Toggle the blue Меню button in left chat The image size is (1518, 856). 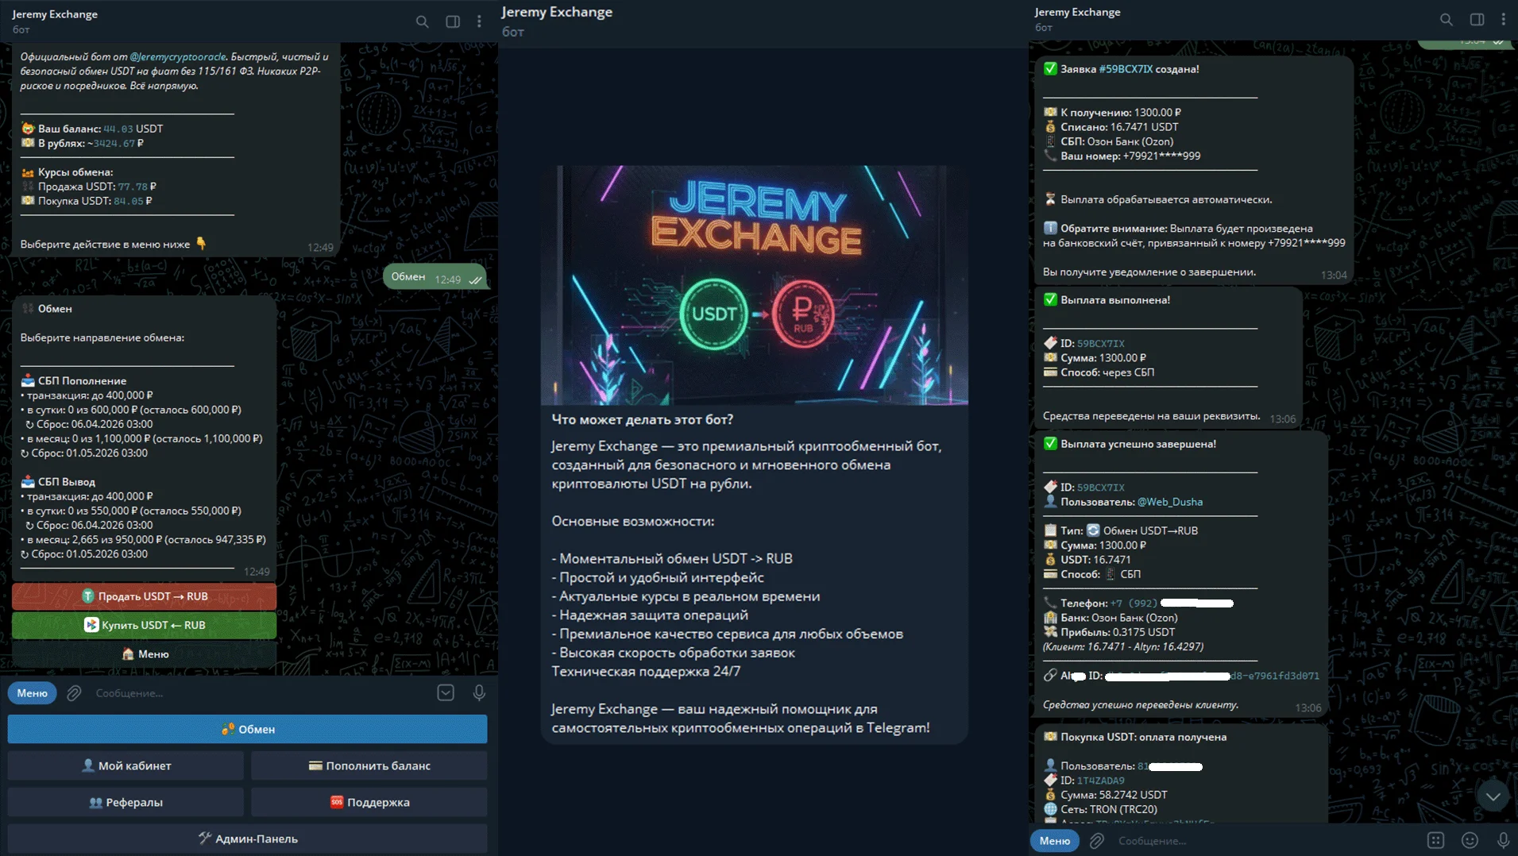pos(32,693)
